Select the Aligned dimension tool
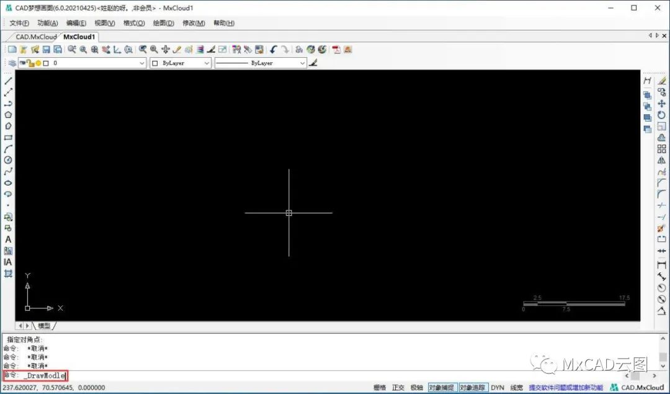The image size is (670, 394). point(661,277)
